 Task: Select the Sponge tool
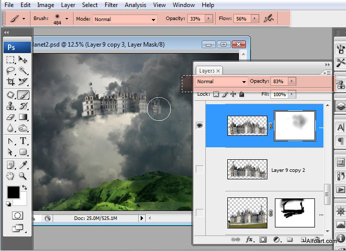[x=23, y=128]
